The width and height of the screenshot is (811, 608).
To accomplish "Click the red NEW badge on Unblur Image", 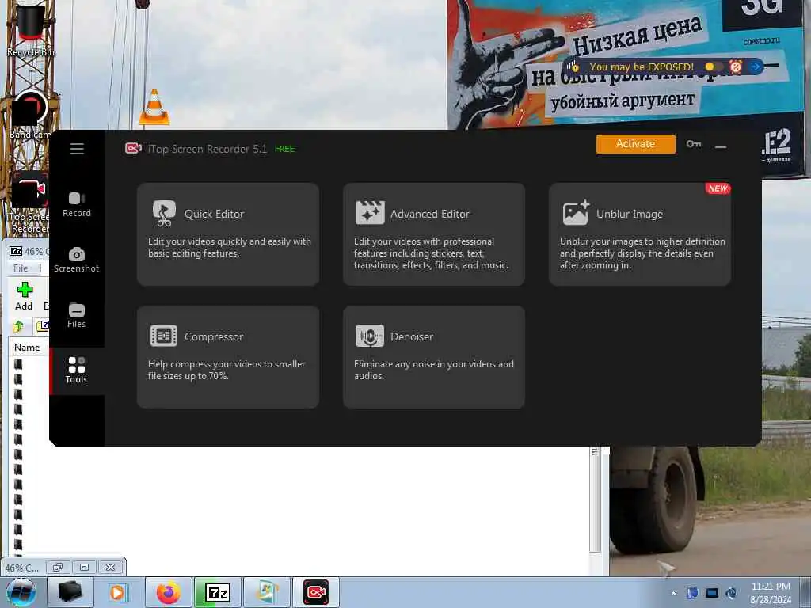I will (718, 188).
